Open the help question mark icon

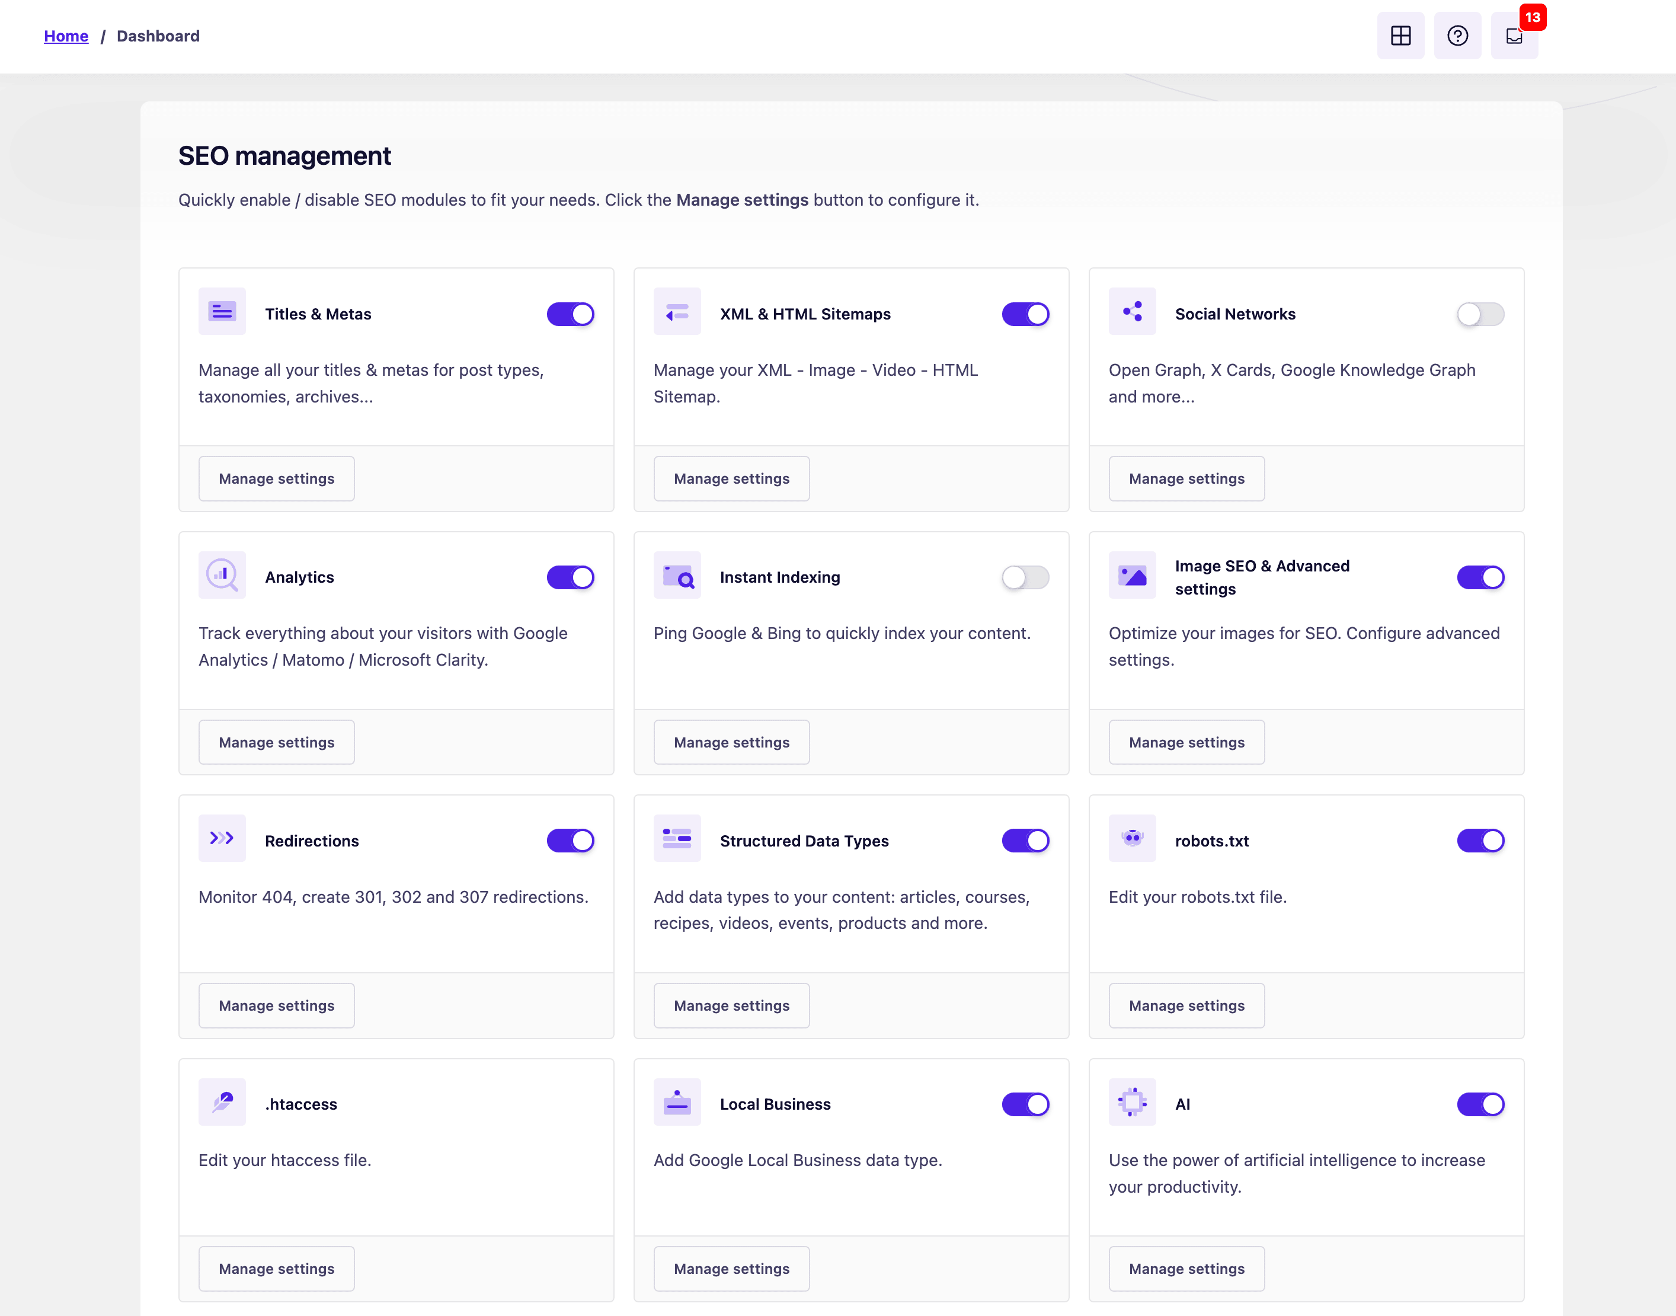click(x=1457, y=36)
